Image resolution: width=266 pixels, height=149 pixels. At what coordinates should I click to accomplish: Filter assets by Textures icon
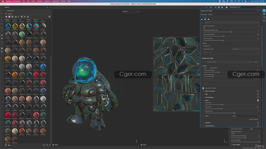tap(25, 17)
